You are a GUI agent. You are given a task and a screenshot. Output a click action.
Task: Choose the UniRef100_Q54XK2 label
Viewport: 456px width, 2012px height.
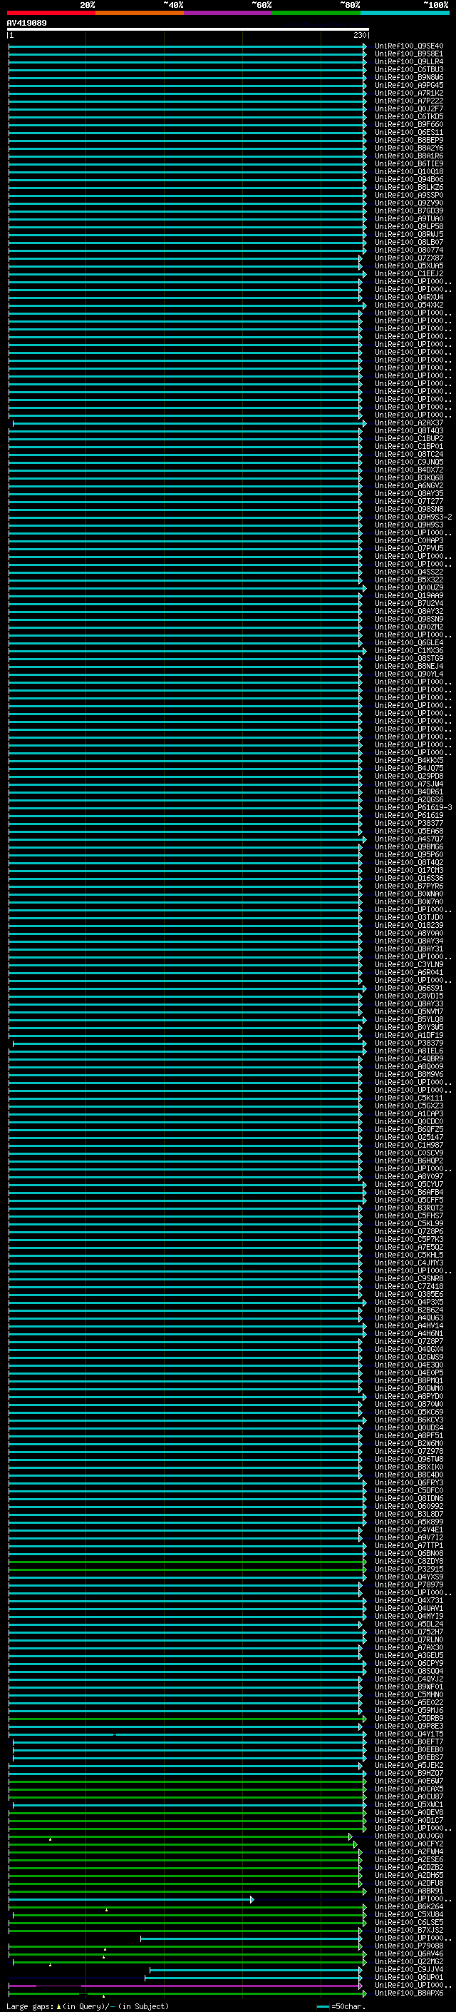(408, 305)
